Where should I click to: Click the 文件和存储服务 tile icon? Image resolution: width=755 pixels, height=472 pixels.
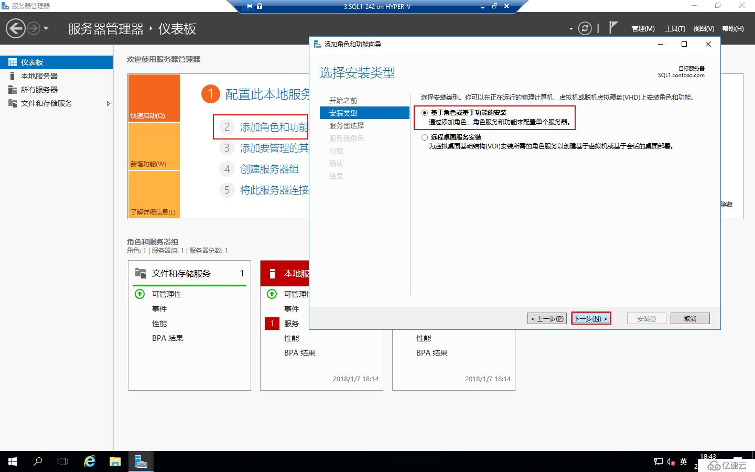[141, 273]
